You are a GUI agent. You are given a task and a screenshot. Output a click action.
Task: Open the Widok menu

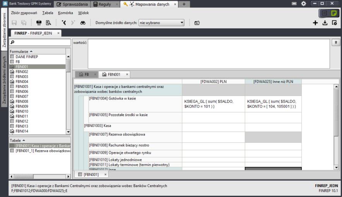[x=84, y=13]
